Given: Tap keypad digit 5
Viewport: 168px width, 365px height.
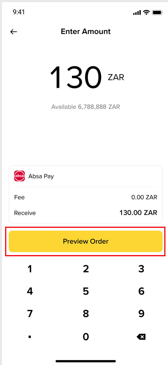Looking at the screenshot, I should (x=86, y=292).
